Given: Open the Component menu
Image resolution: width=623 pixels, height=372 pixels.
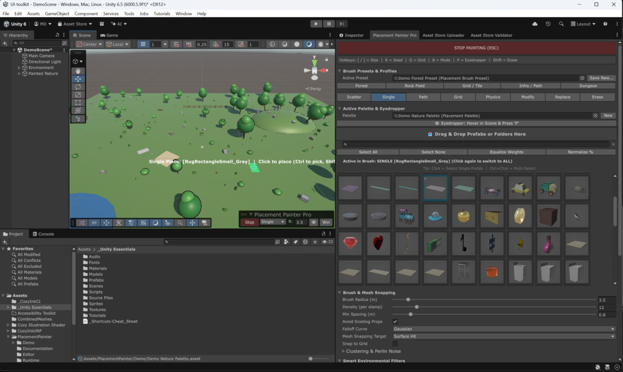Looking at the screenshot, I should tap(86, 13).
